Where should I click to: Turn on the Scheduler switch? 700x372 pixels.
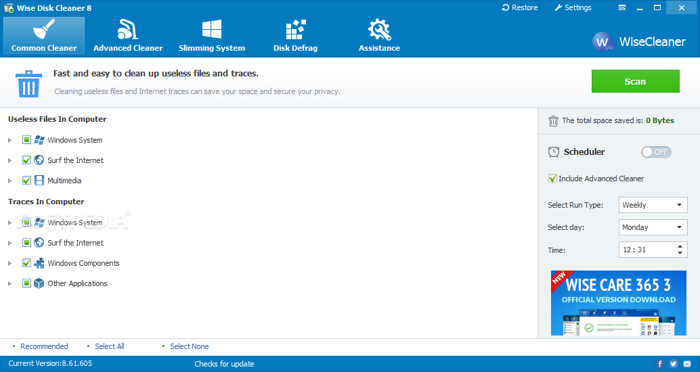click(x=656, y=152)
